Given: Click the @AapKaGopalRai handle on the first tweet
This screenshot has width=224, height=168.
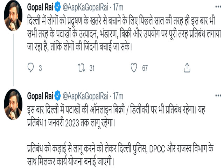Looking at the screenshot, I should pos(85,7).
